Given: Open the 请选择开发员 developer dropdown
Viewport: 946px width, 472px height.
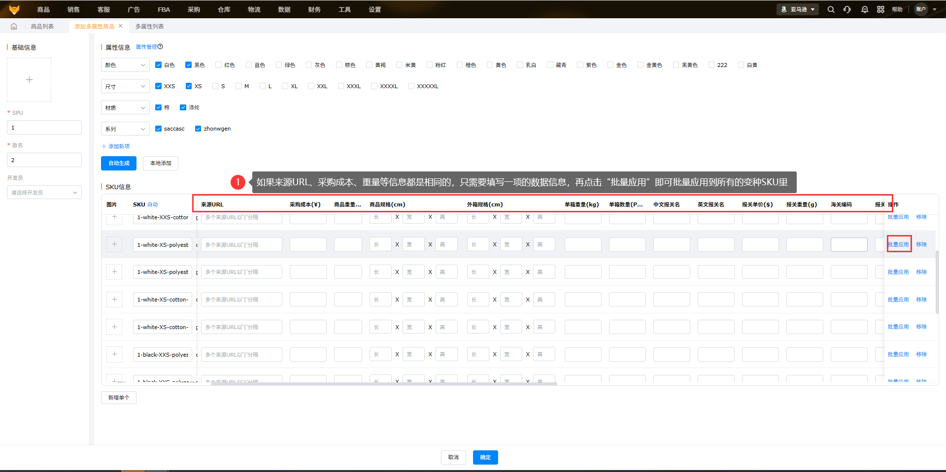Looking at the screenshot, I should coord(44,193).
